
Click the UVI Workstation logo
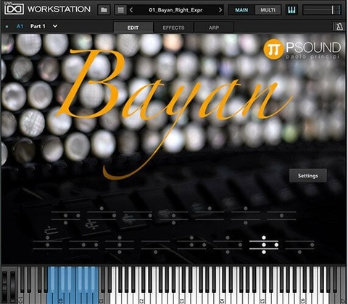(x=14, y=9)
